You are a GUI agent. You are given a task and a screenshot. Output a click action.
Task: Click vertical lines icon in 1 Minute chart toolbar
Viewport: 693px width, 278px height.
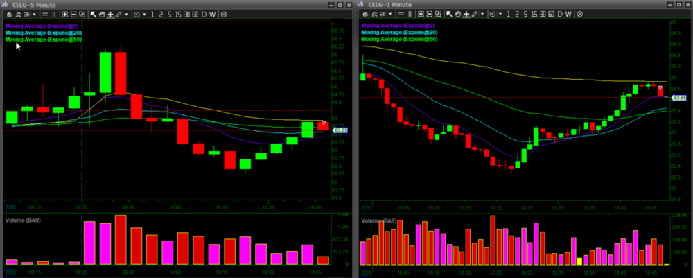tap(410, 14)
